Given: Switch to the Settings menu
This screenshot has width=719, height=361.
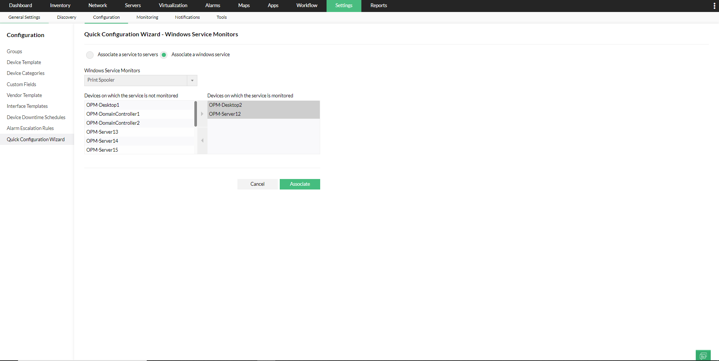Looking at the screenshot, I should pyautogui.click(x=343, y=6).
